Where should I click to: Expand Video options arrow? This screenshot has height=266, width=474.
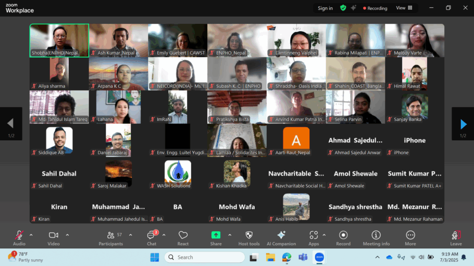[67, 235]
